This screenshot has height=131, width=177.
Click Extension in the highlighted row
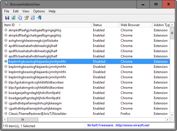[x=160, y=62]
